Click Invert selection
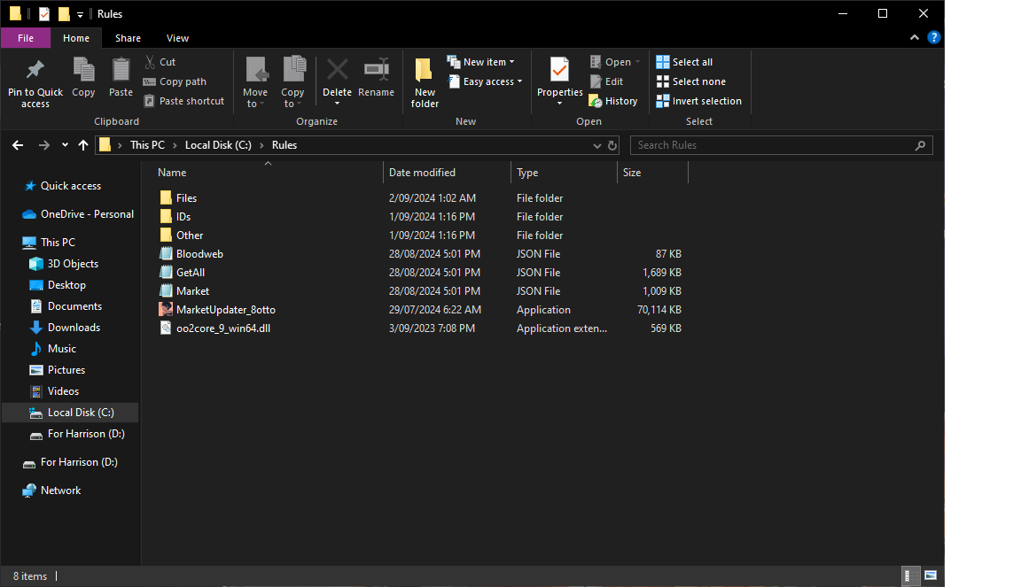 pos(698,101)
